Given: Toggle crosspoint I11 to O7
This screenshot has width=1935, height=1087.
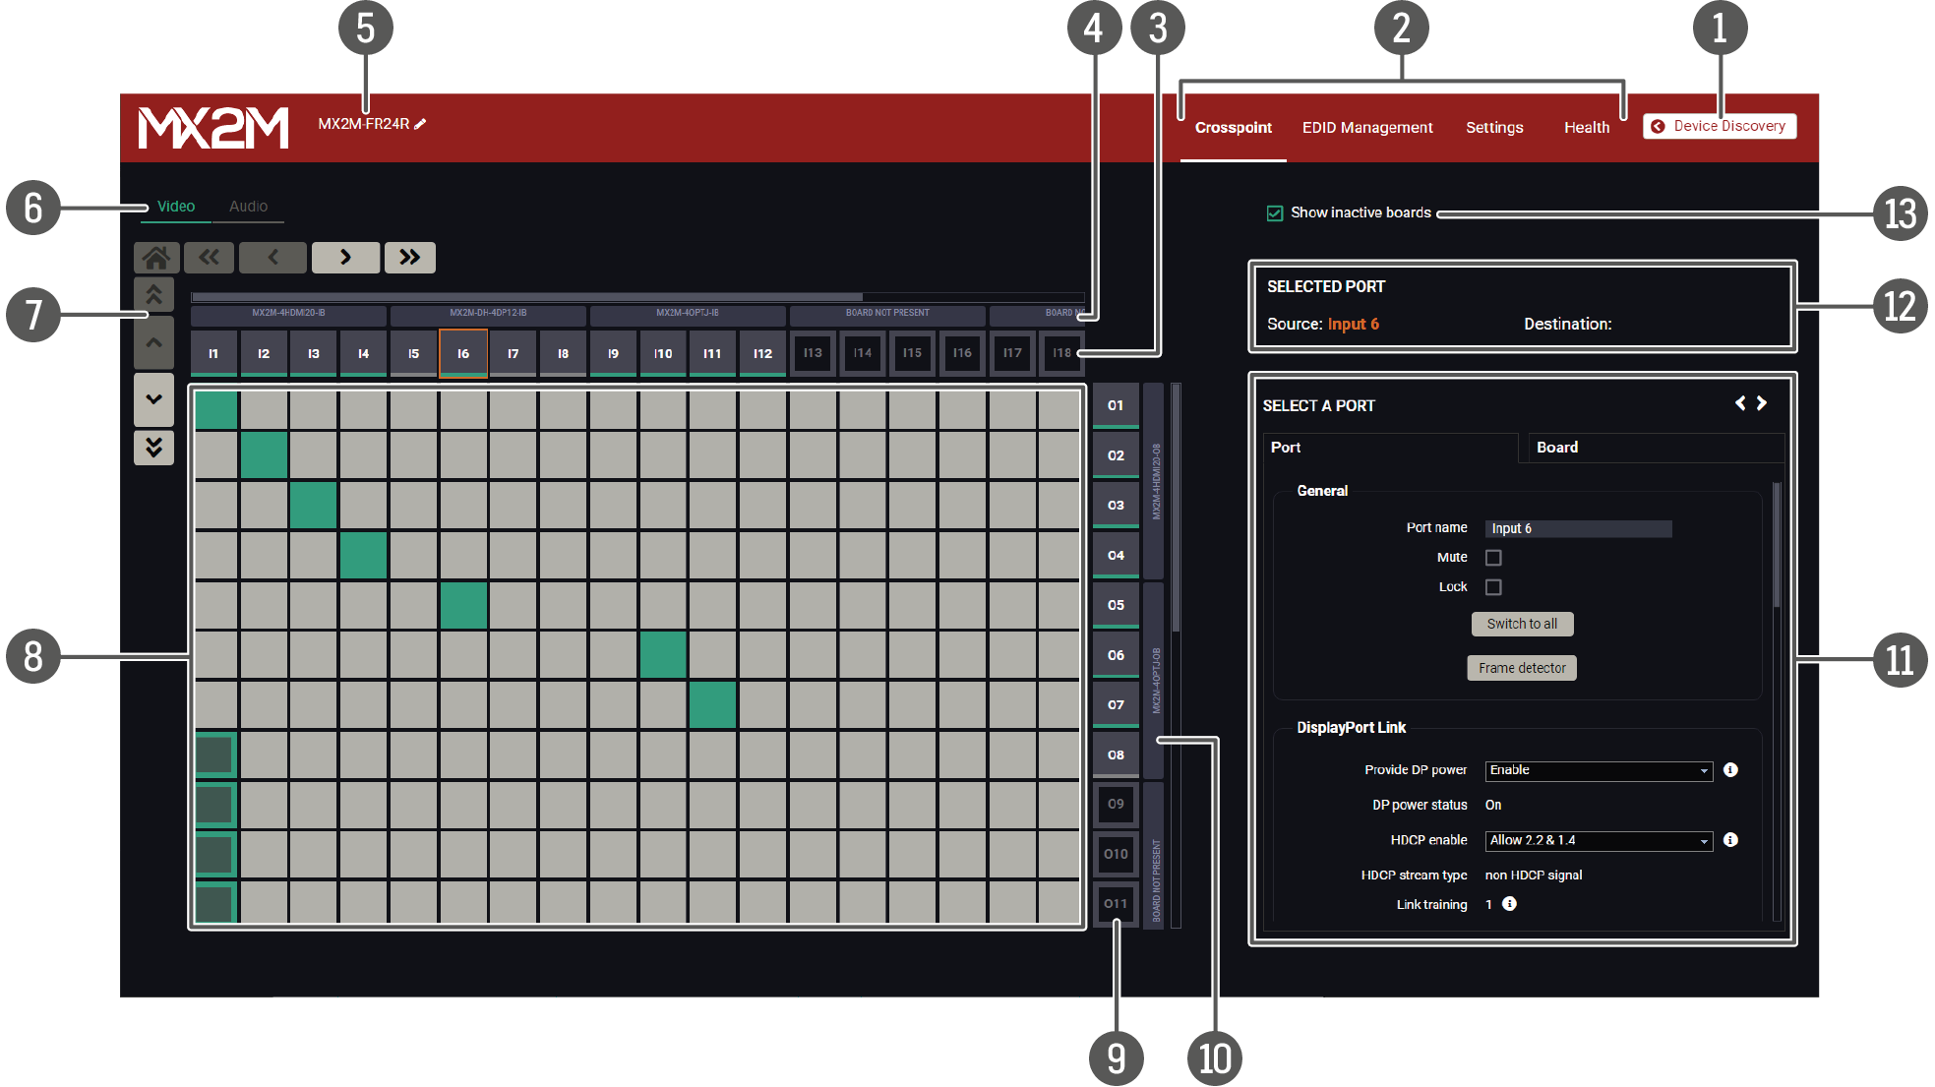Looking at the screenshot, I should click(x=713, y=705).
